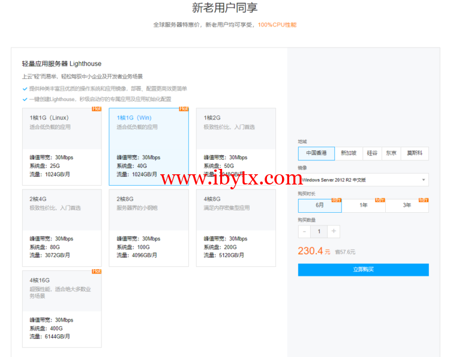This screenshot has width=468, height=357.
Task: Pick the 2核8G plan card
Action: [149, 228]
